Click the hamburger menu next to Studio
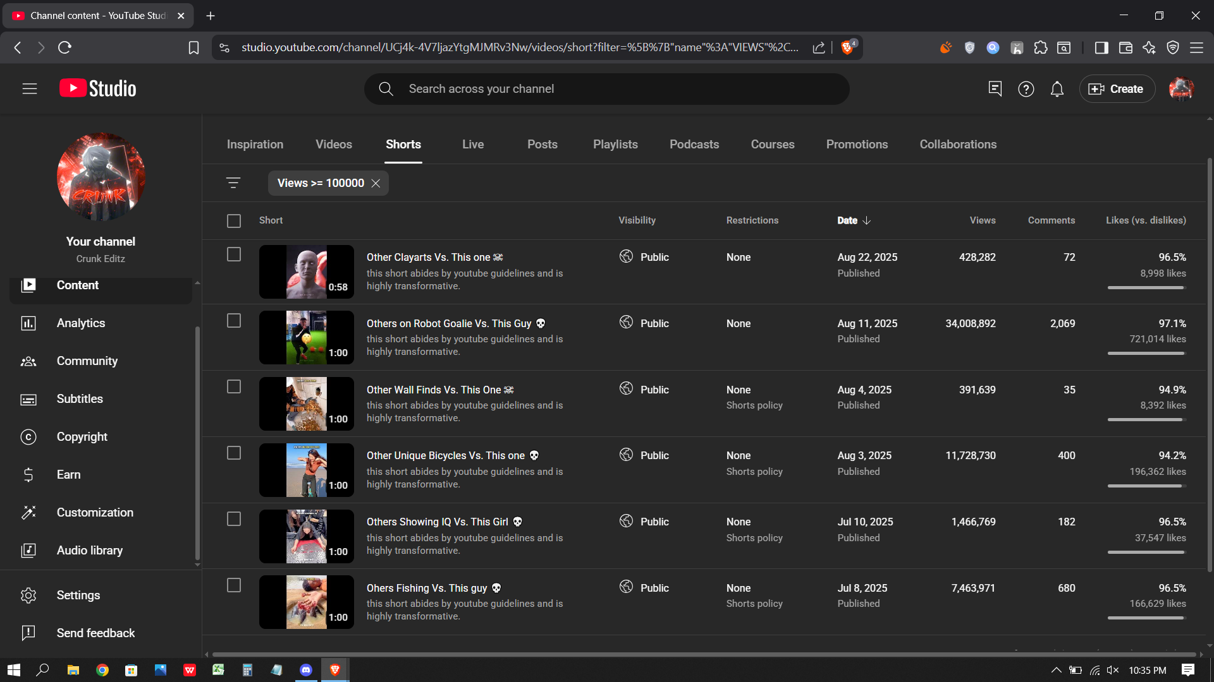The image size is (1214, 682). (x=30, y=89)
